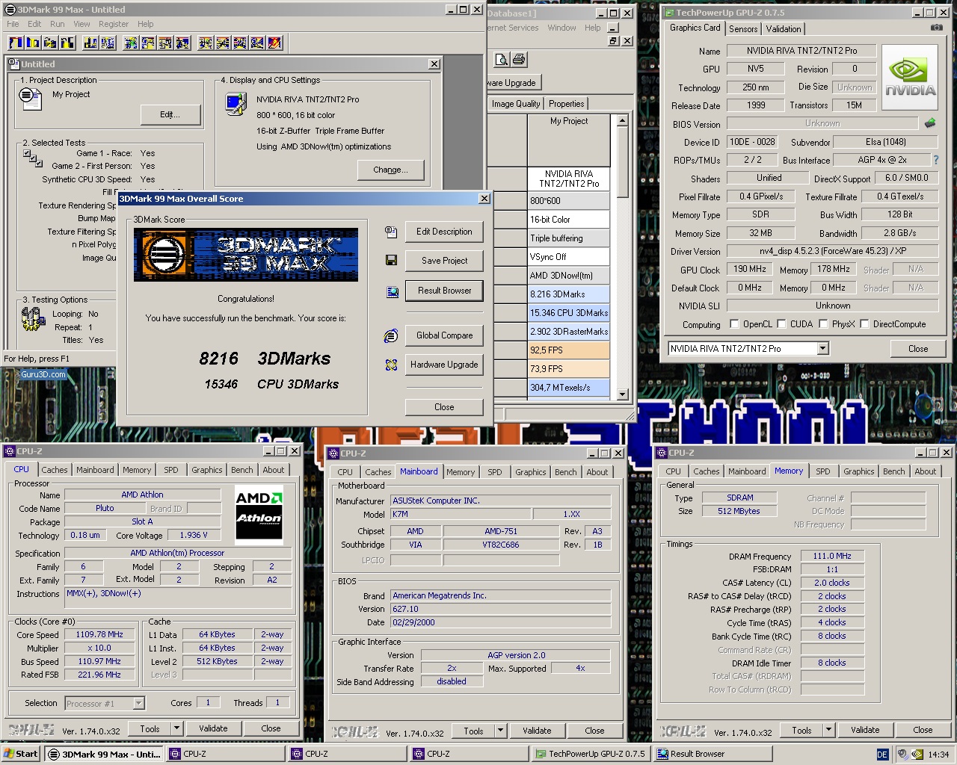957x765 pixels.
Task: Select Properties tab in Result Browser
Action: (x=566, y=104)
